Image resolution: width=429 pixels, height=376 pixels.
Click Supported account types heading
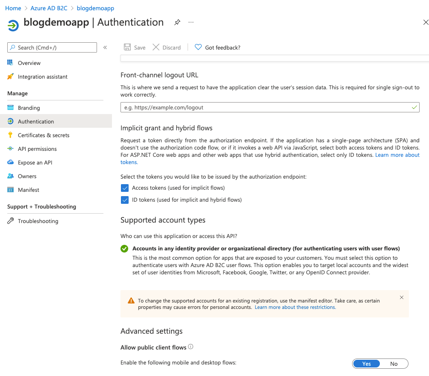click(x=163, y=220)
